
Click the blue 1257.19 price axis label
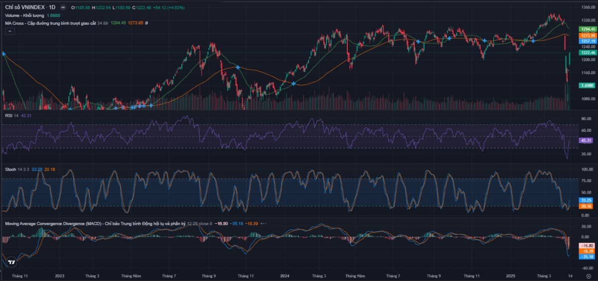[x=586, y=41]
